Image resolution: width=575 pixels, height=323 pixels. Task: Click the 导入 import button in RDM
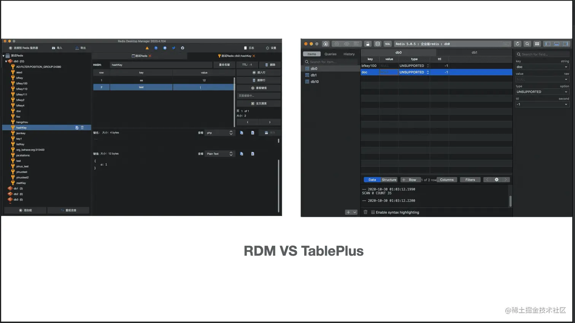[x=57, y=48]
